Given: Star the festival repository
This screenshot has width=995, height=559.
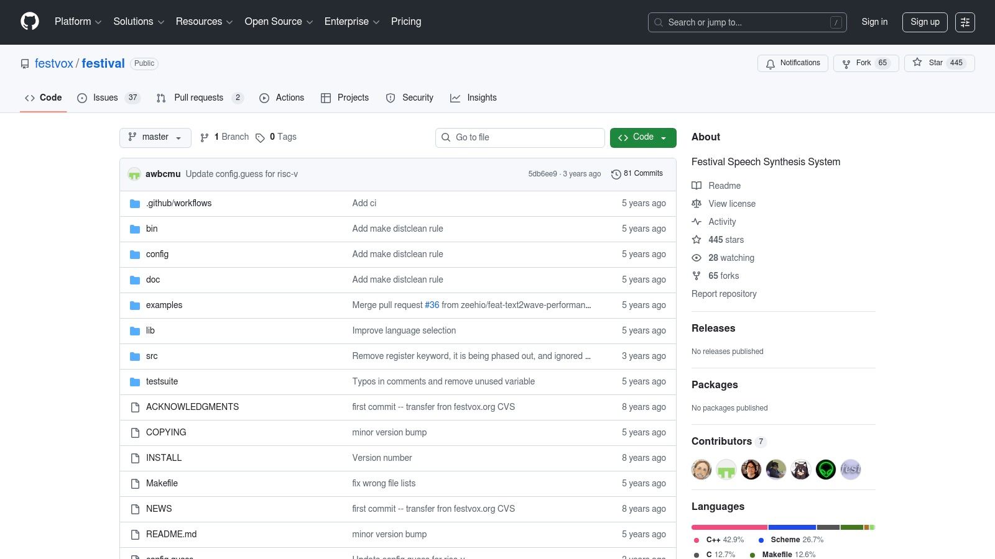Looking at the screenshot, I should tap(939, 63).
